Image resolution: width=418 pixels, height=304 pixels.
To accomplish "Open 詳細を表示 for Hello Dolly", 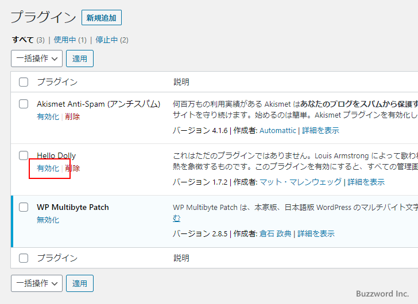I will pos(366,182).
